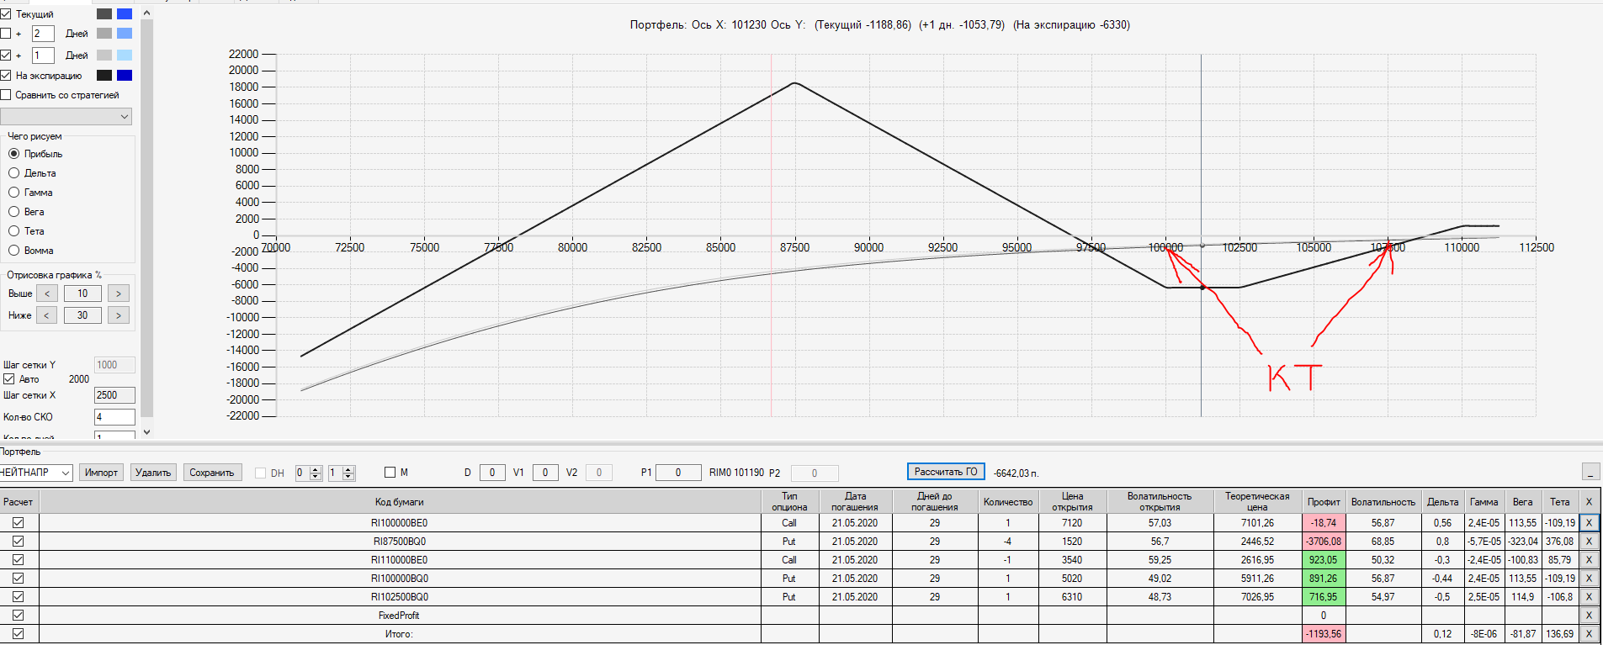1603x645 pixels.
Task: Delete the RI100000BE0 row with its X button
Action: 1589,523
